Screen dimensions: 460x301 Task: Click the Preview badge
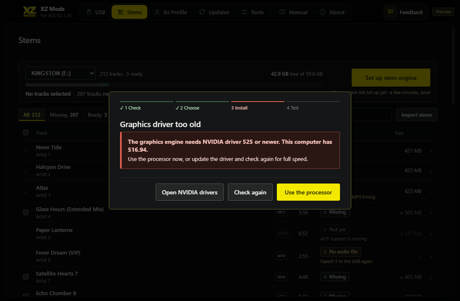tap(443, 12)
